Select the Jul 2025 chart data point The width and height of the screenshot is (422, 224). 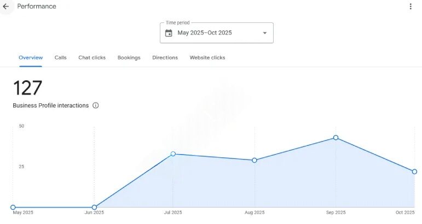pyautogui.click(x=173, y=154)
